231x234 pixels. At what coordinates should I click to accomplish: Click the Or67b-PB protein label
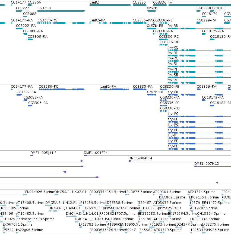point(155,92)
